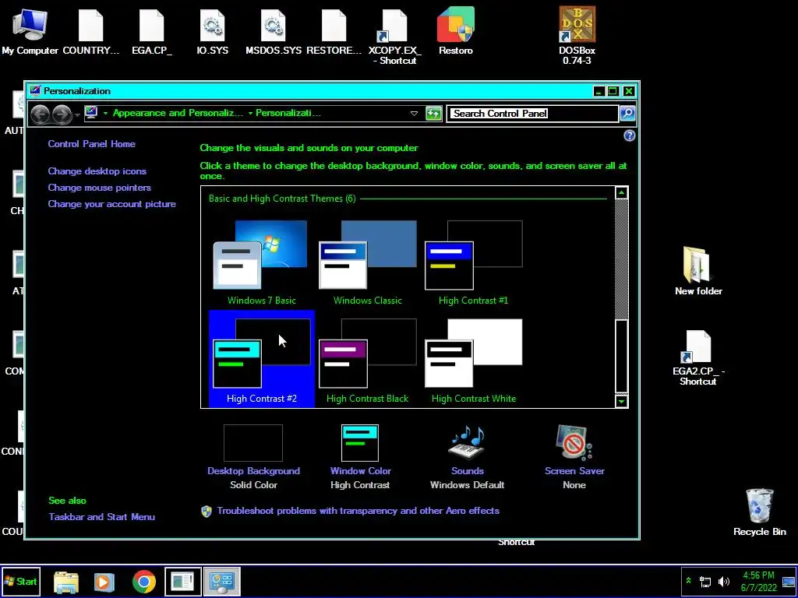798x598 pixels.
Task: Select the EGA2.CP_ Shortcut icon
Action: tap(698, 358)
